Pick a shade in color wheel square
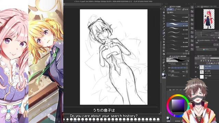The width and height of the screenshot is (219, 123). coord(178,106)
